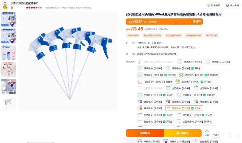Click the 满2件9.5折 discount tag
This screenshot has height=143, width=242.
[211, 36]
